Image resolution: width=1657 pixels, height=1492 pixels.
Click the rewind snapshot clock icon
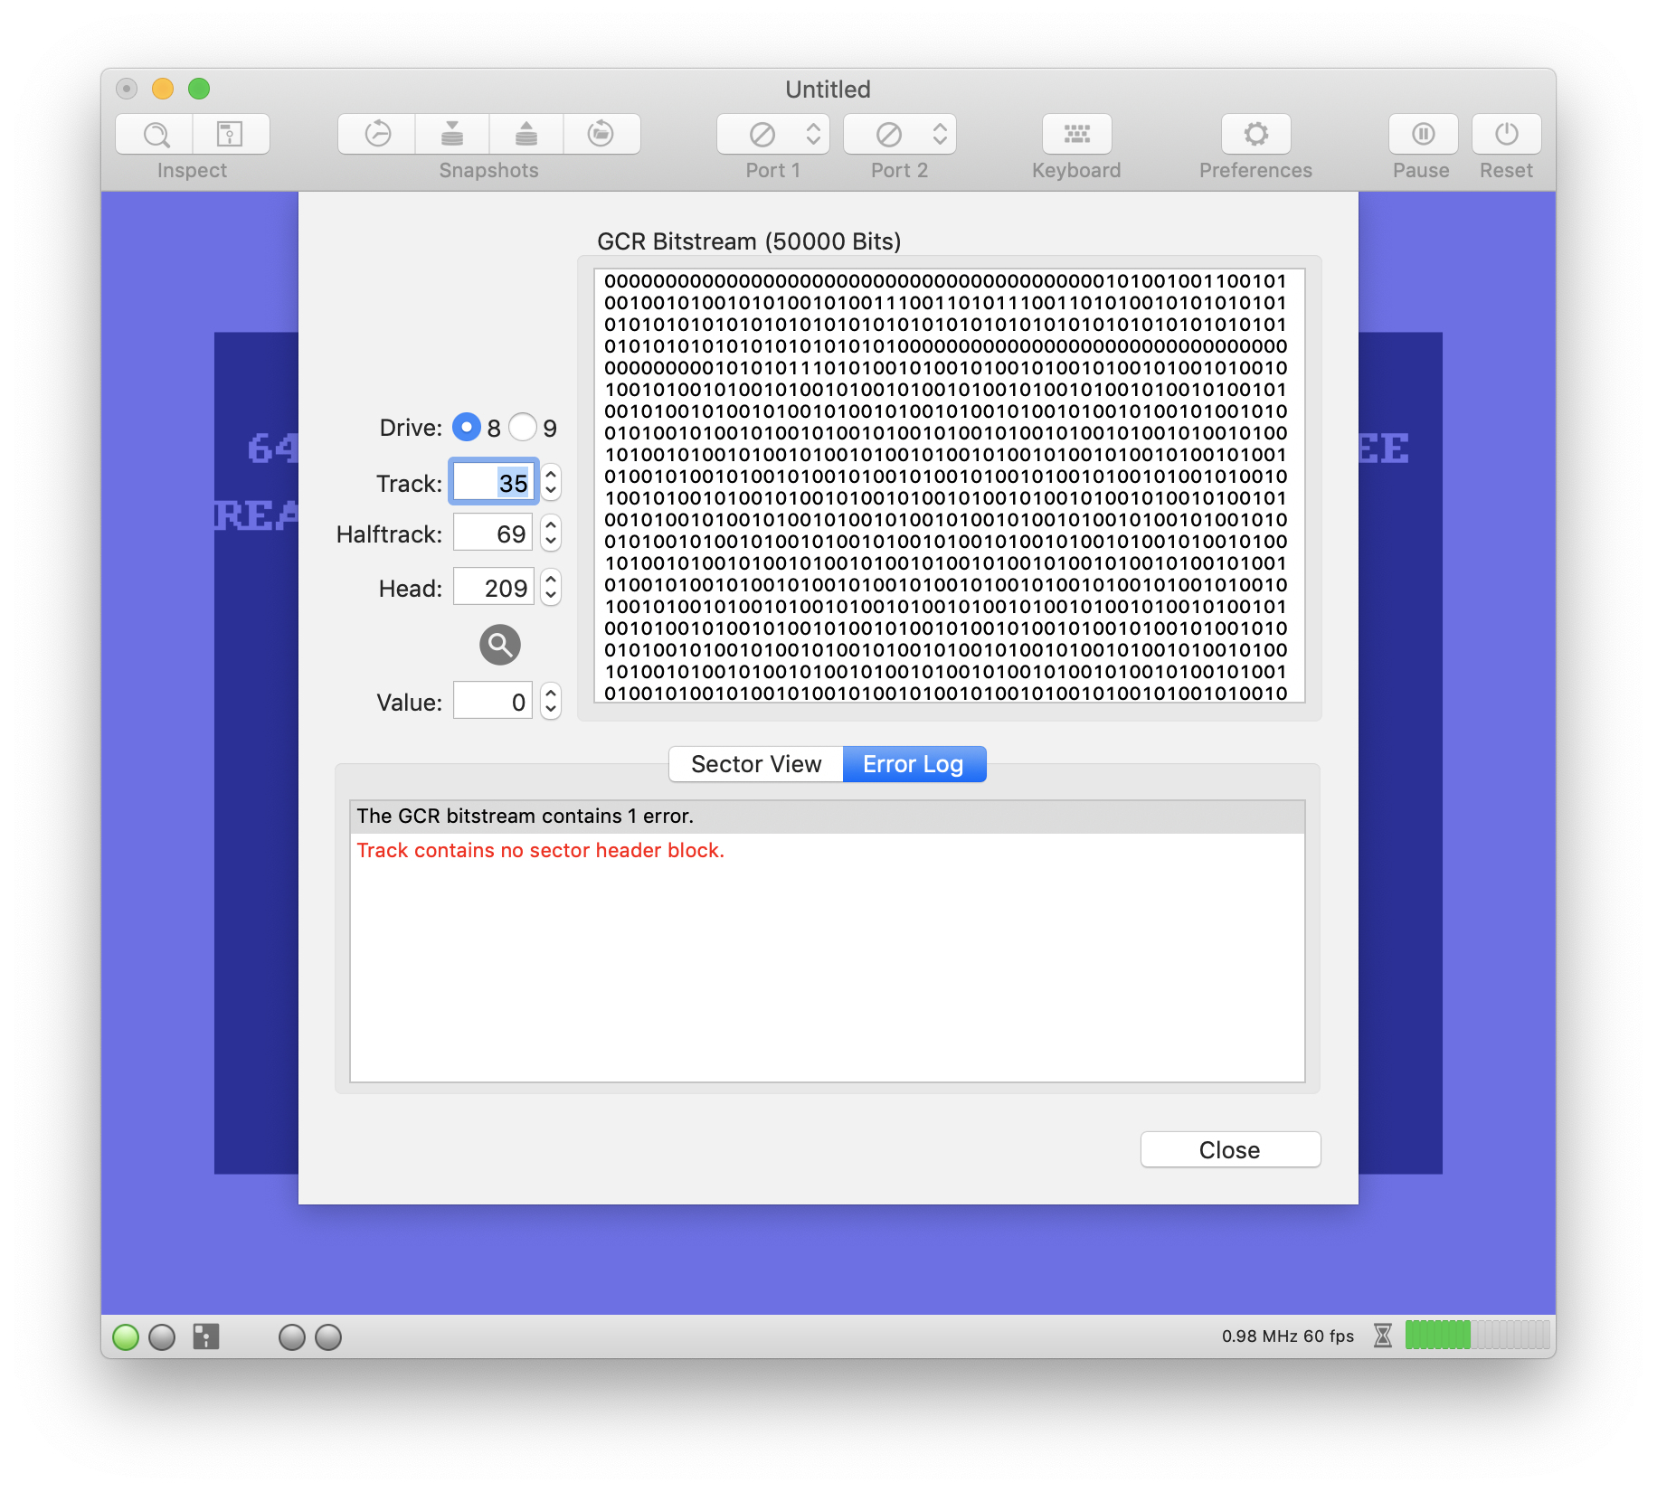[x=377, y=134]
